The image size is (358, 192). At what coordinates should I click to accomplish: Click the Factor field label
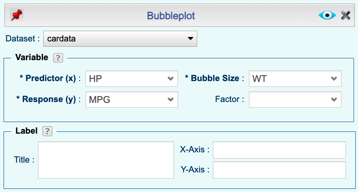[x=229, y=99]
